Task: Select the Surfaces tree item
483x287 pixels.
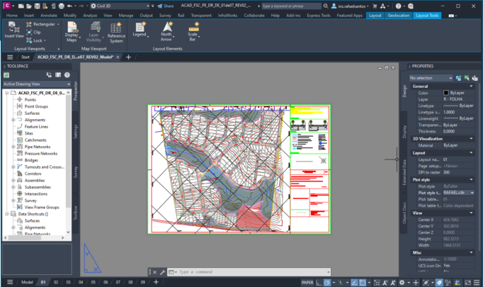Action: point(33,113)
